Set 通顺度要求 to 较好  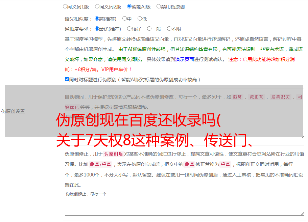pyautogui.click(x=129, y=29)
